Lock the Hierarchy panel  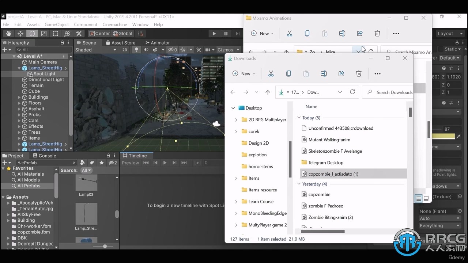point(62,43)
